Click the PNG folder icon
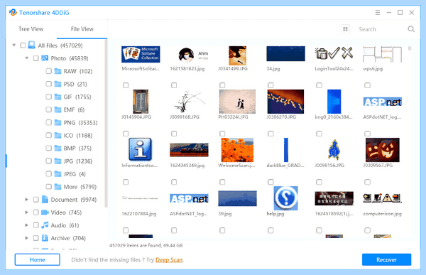Viewport: 426px width, 275px height. click(58, 123)
